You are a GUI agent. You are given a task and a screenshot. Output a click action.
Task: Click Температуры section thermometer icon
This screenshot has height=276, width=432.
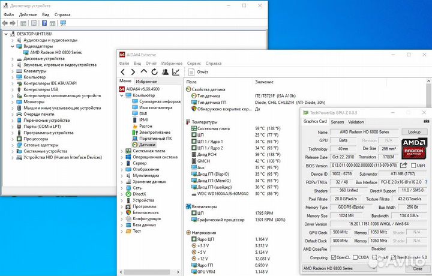click(188, 122)
